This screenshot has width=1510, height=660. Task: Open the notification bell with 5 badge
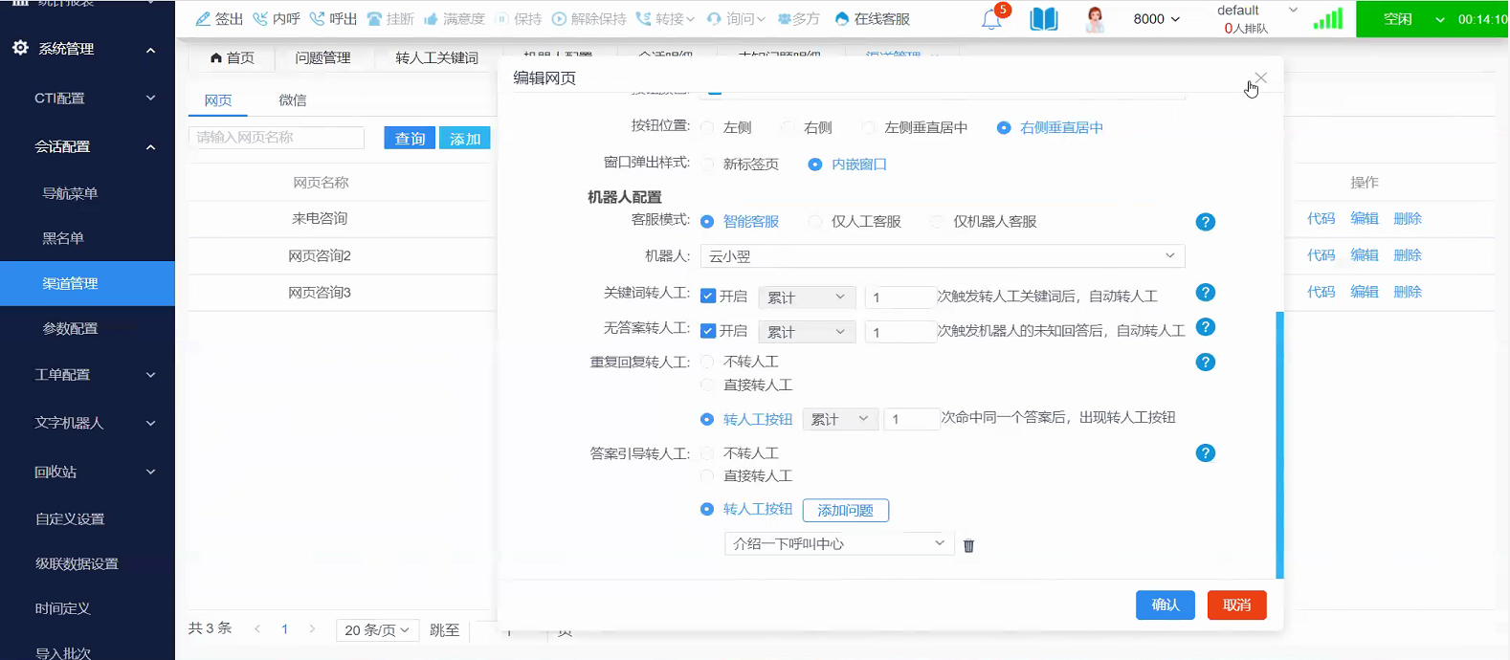(x=993, y=18)
